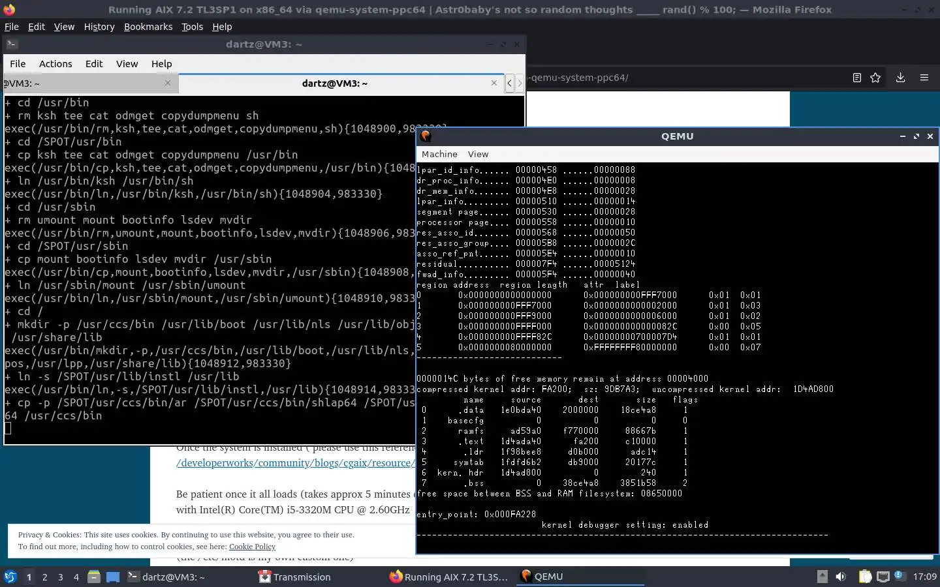Switch to workspace 2
This screenshot has width=940, height=587.
pos(44,577)
